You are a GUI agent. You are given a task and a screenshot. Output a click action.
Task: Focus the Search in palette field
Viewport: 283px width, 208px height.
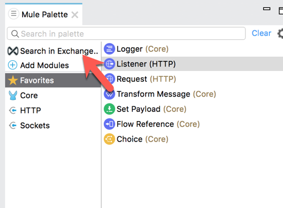(x=126, y=34)
